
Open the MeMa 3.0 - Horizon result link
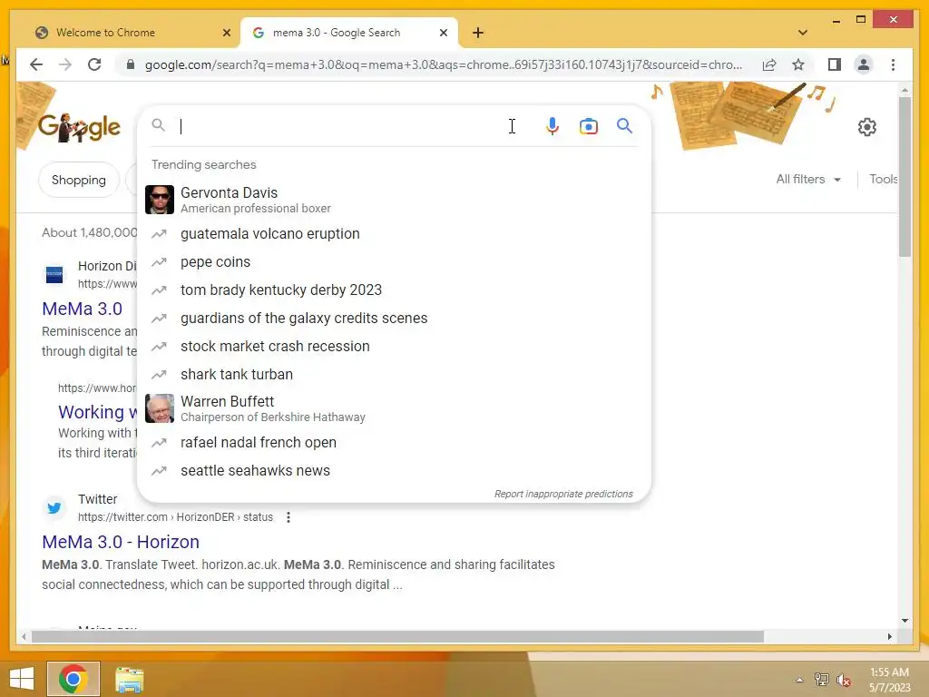(x=121, y=542)
